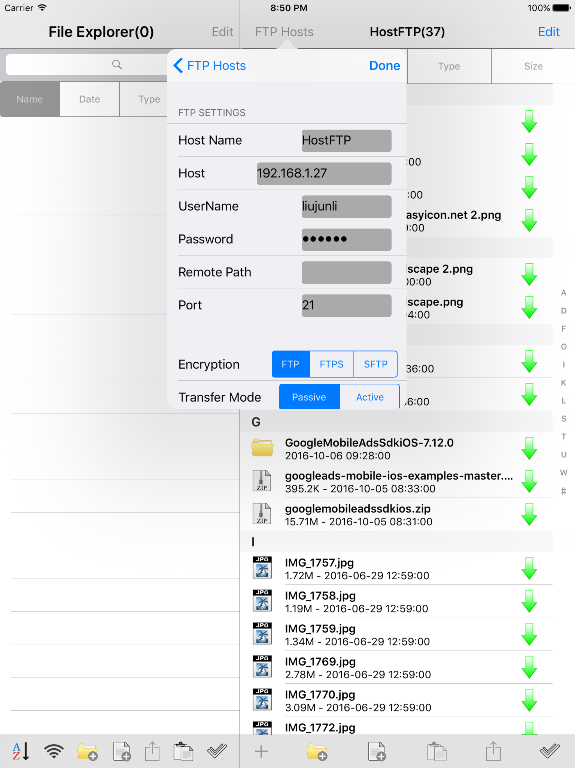
Task: Create new folder in the left pane toolbar
Action: pyautogui.click(x=87, y=751)
